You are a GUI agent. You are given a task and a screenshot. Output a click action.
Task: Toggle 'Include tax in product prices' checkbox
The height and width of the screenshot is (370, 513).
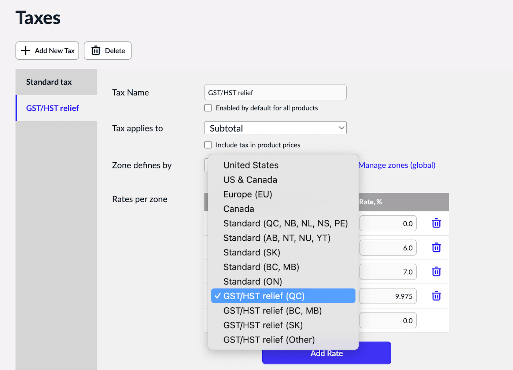[208, 145]
